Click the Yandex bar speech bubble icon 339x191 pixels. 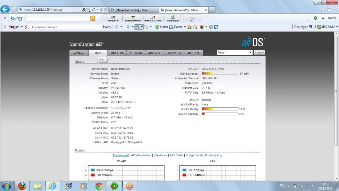click(117, 27)
